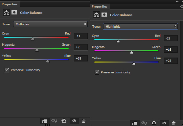Click layer mask icon in Midtones panel
This screenshot has height=126, width=183.
[x=14, y=12]
